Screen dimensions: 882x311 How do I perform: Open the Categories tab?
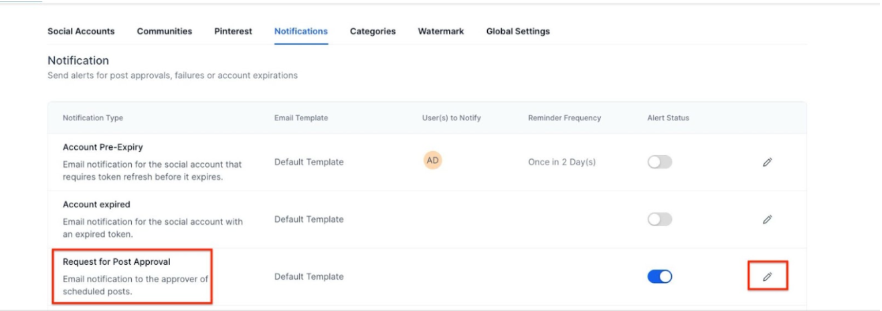tap(373, 31)
